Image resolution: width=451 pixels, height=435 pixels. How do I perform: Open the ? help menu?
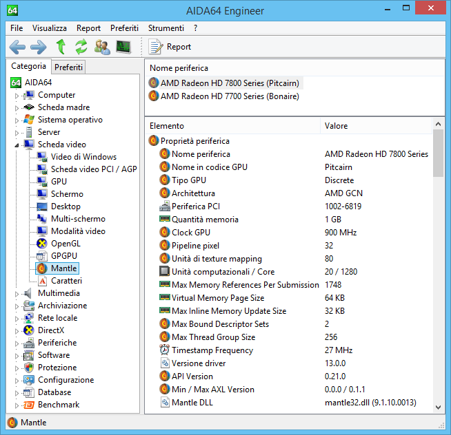coord(196,28)
